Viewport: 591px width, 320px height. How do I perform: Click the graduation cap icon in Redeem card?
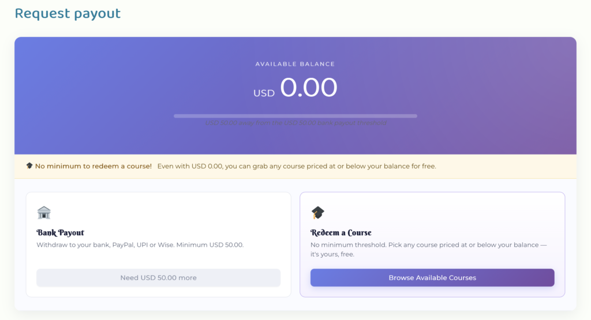point(318,213)
